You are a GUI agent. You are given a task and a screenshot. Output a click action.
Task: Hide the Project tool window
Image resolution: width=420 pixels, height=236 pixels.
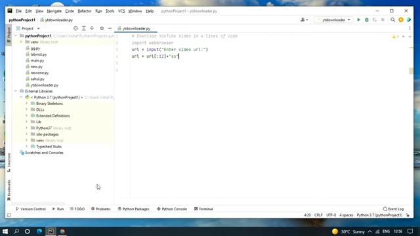coord(110,28)
